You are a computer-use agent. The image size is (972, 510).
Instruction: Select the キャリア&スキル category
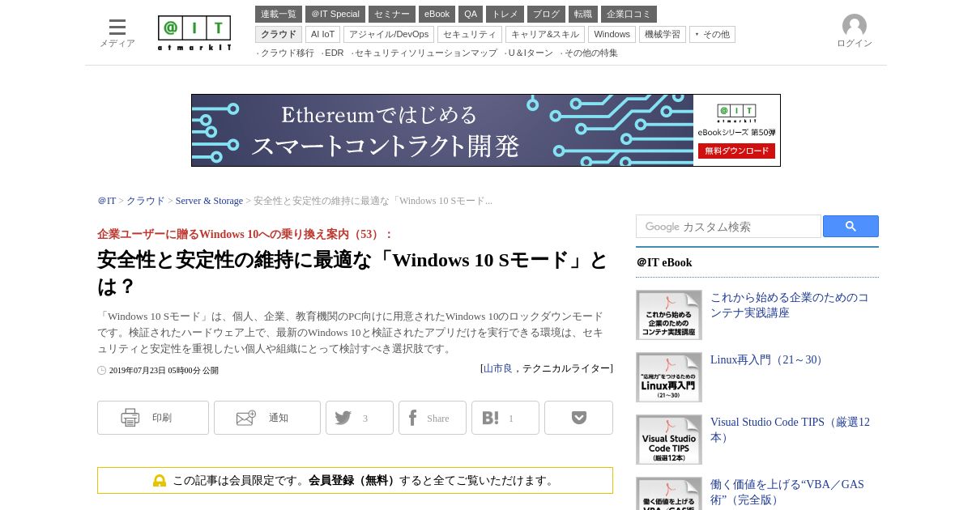pyautogui.click(x=545, y=34)
